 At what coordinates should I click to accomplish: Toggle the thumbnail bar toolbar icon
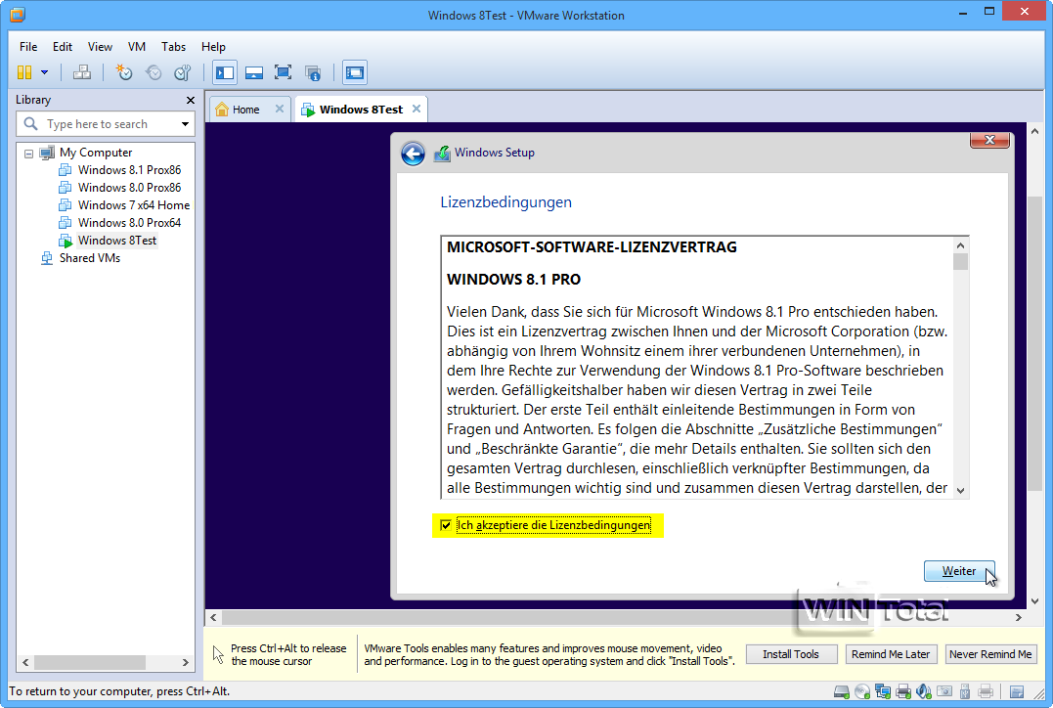[x=254, y=72]
